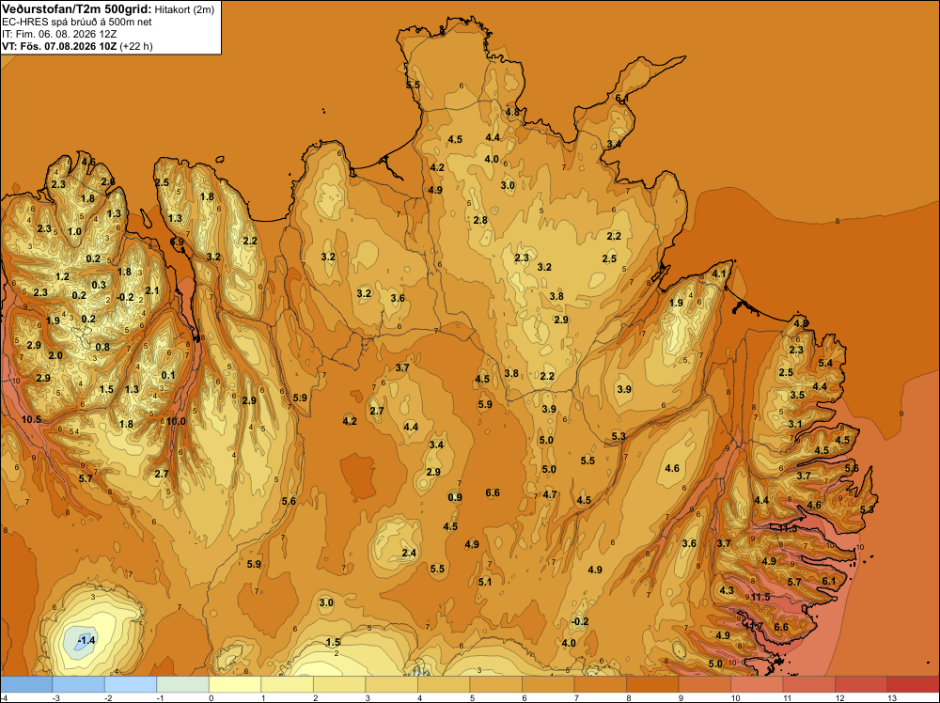The width and height of the screenshot is (940, 703).
Task: Click the temperature value '5.1'
Action: click(484, 582)
